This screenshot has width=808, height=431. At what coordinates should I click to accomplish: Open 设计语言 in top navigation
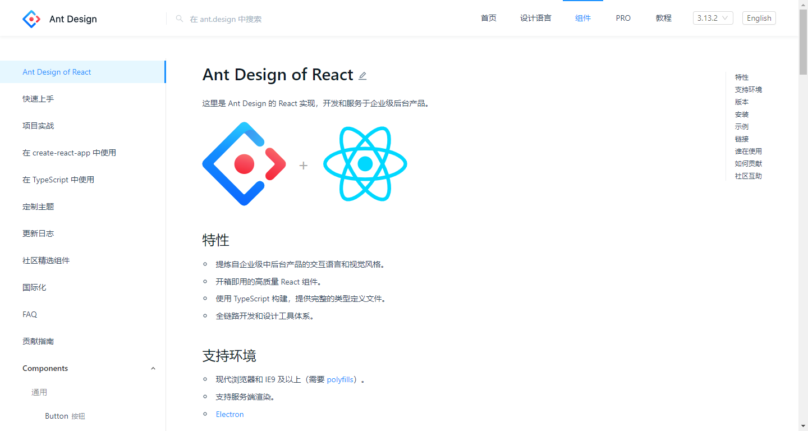click(536, 18)
